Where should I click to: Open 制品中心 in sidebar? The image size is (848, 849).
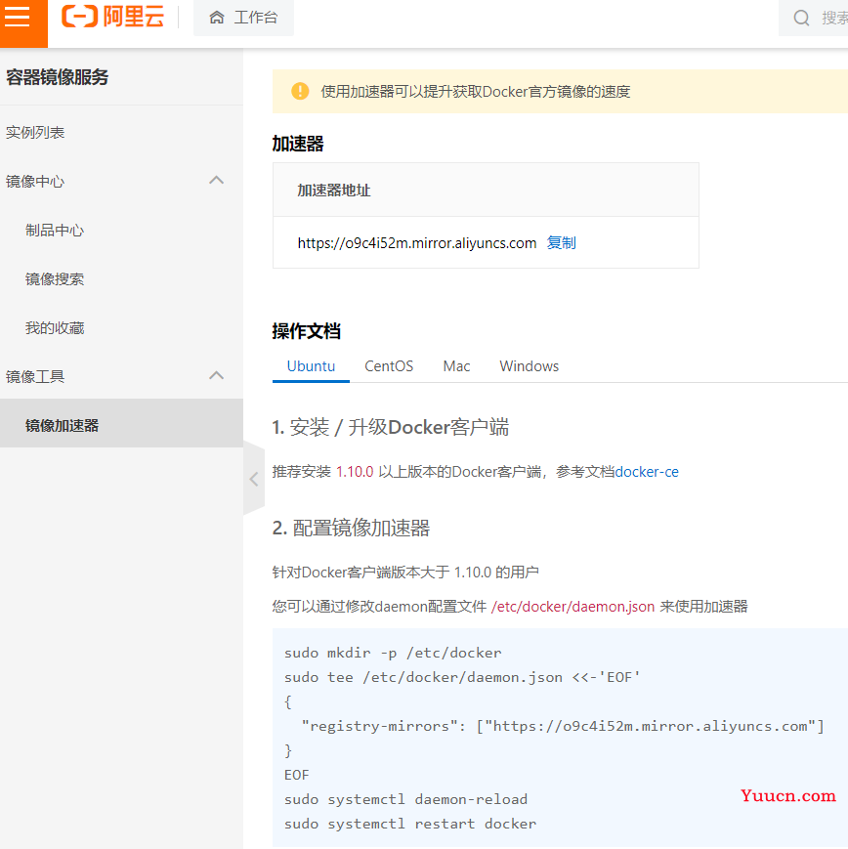click(55, 231)
